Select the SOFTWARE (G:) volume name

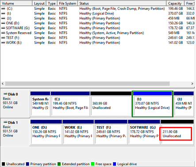(18, 28)
